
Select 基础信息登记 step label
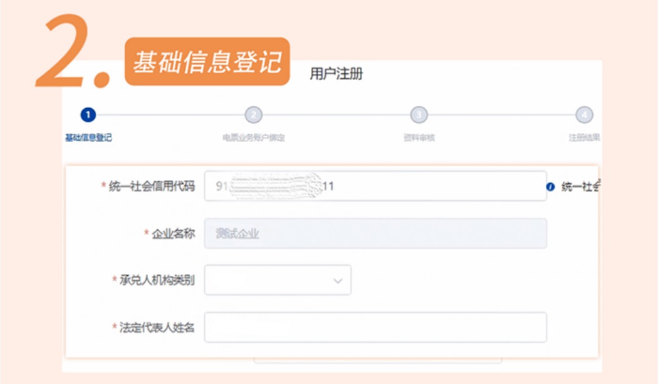pos(88,138)
